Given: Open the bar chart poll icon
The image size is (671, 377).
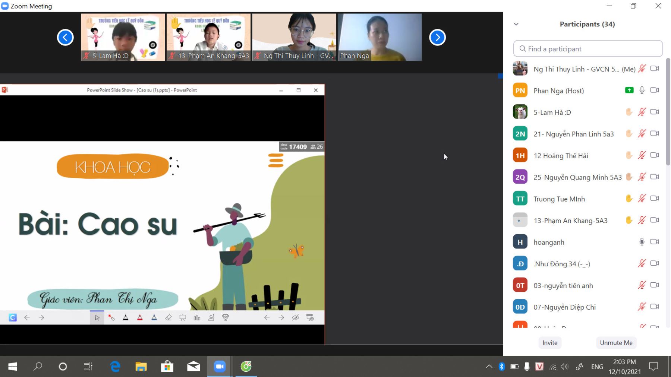Looking at the screenshot, I should (197, 318).
